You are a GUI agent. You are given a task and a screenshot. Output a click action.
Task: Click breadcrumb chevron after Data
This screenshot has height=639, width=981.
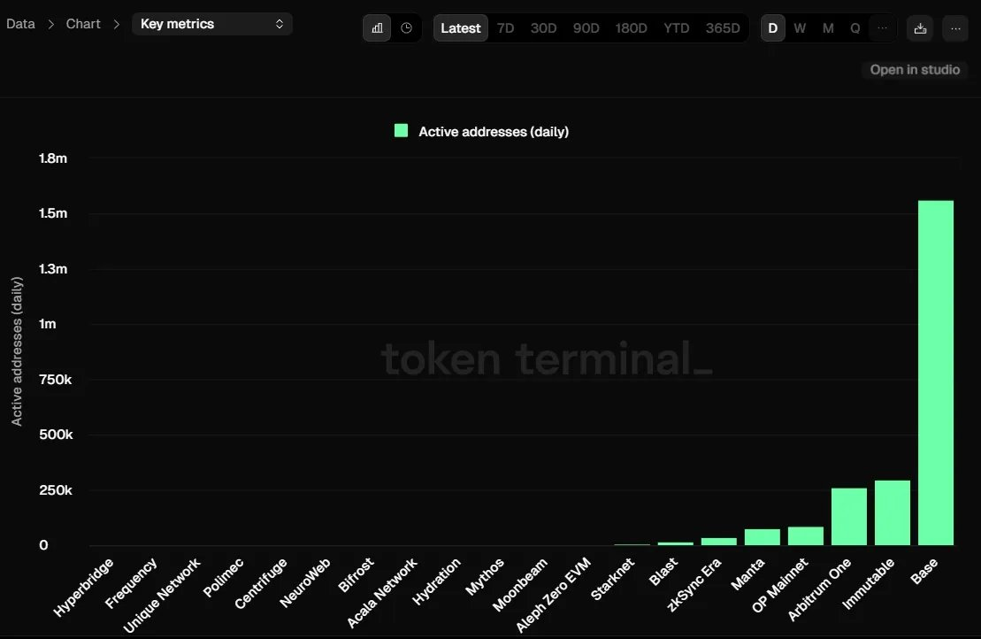tap(50, 24)
